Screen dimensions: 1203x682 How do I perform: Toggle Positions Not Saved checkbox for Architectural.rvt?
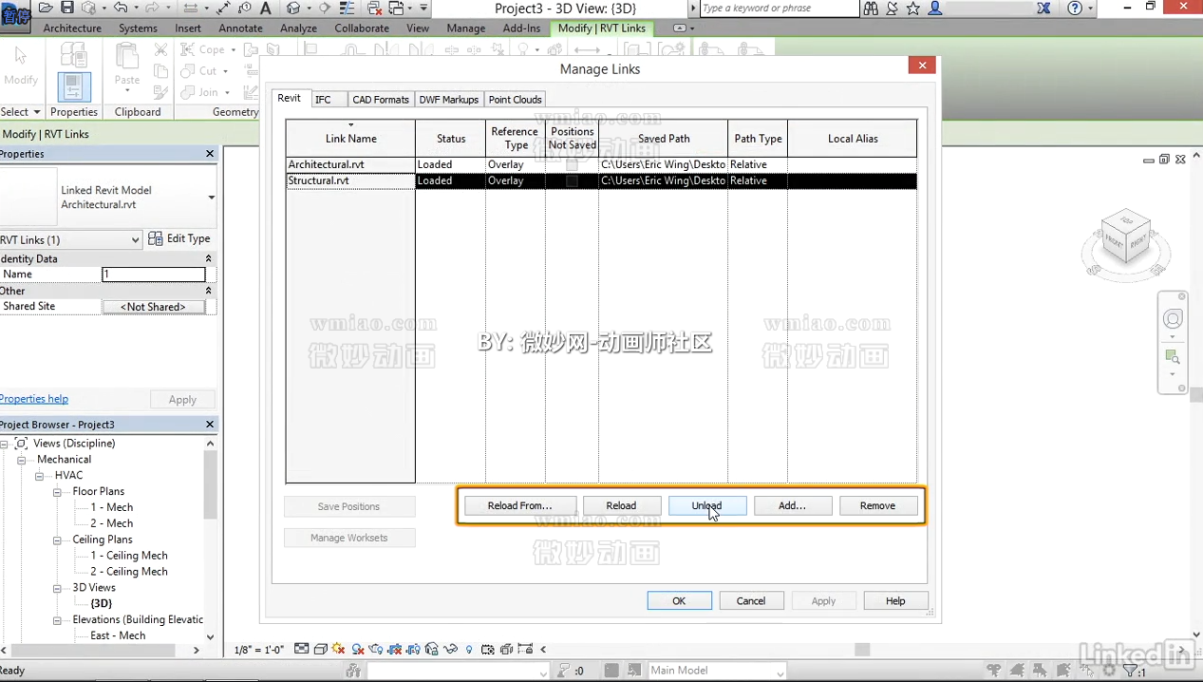pyautogui.click(x=572, y=164)
